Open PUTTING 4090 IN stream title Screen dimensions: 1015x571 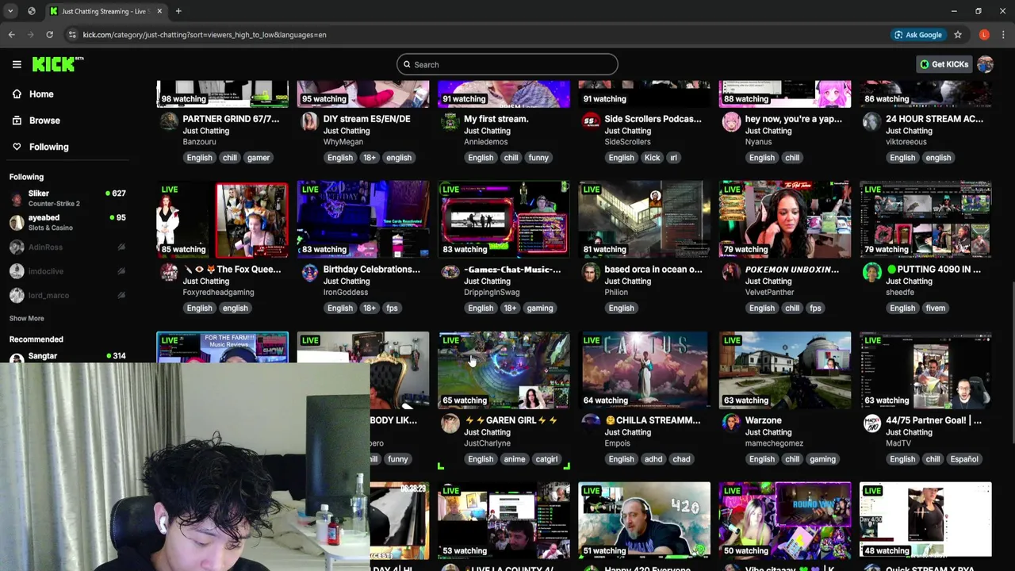click(x=934, y=270)
